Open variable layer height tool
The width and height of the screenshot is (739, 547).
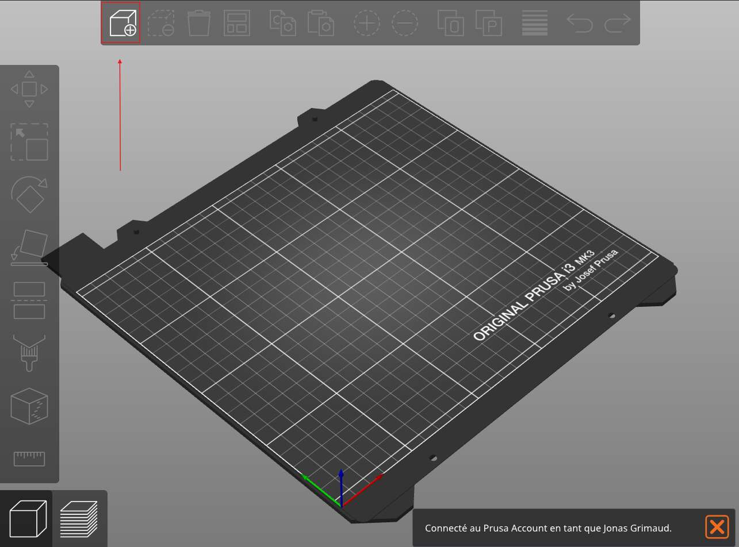(535, 24)
